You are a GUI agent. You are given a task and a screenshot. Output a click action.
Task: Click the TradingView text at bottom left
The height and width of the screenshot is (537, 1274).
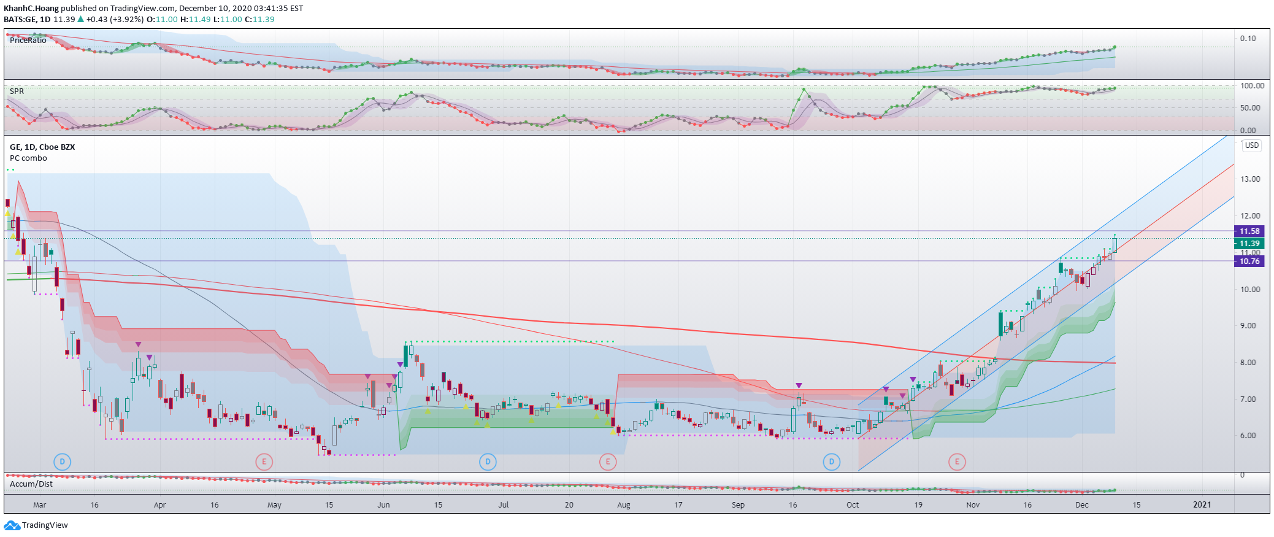[45, 525]
